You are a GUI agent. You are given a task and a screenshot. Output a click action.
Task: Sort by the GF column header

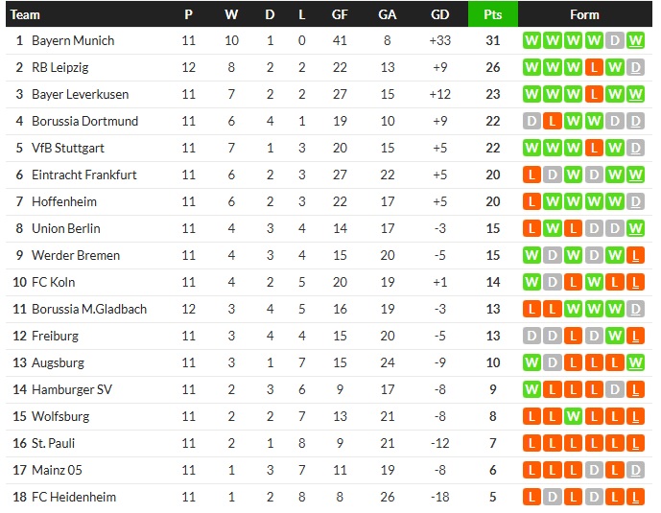[x=340, y=14]
